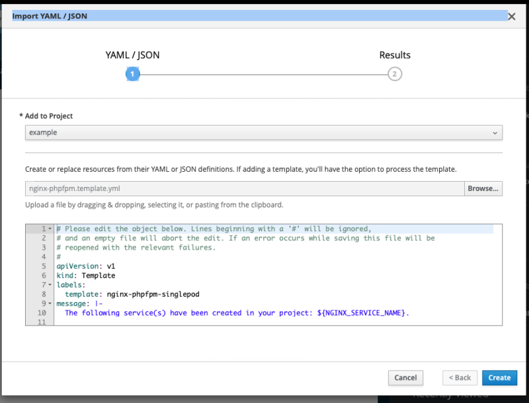Click line number 5 in the gutter
This screenshot has width=529, height=403.
pyautogui.click(x=44, y=266)
